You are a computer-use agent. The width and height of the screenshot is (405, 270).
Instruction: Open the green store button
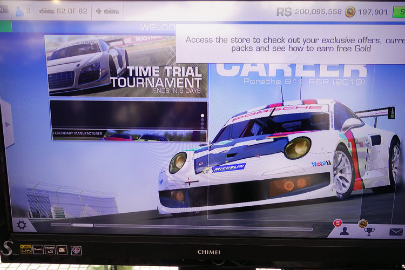pyautogui.click(x=399, y=12)
